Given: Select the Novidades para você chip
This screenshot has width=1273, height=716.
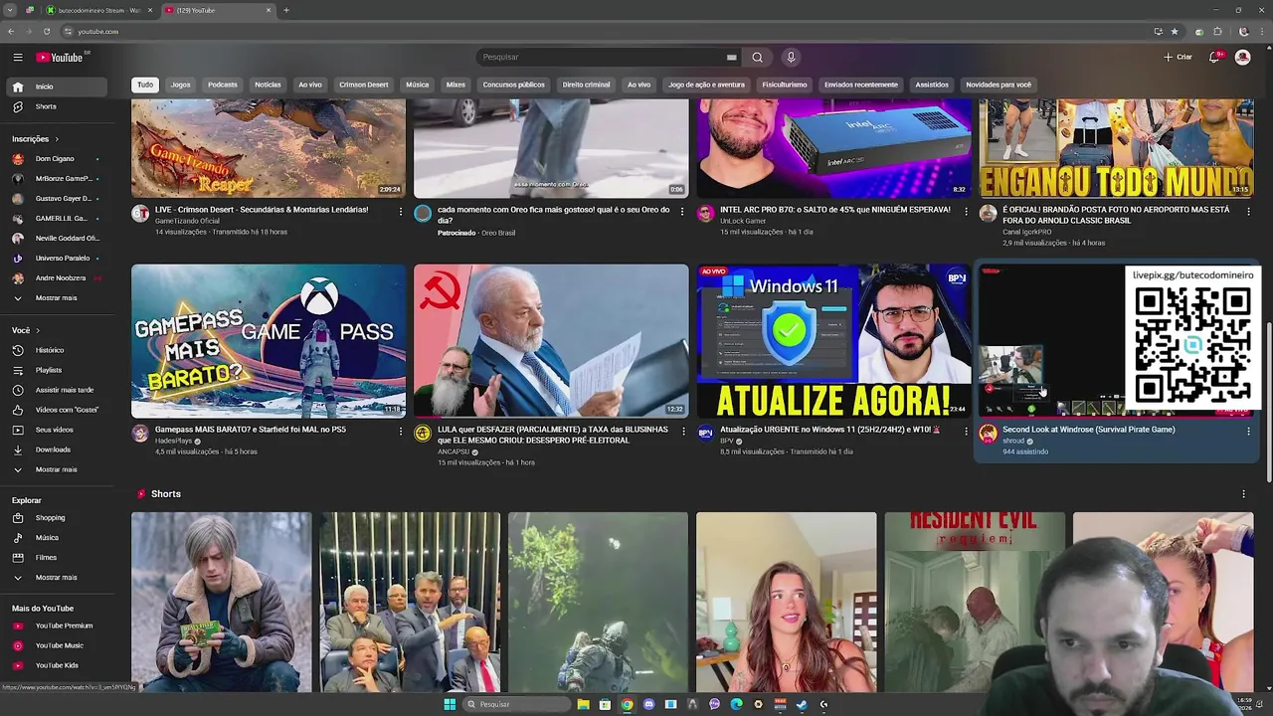Looking at the screenshot, I should [x=999, y=85].
